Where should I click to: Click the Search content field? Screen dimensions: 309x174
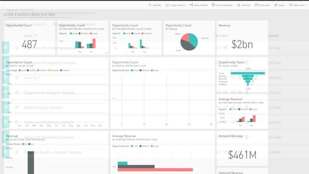coord(48,10)
